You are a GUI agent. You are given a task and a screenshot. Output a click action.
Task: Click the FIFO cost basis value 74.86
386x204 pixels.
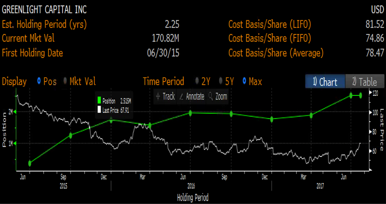[375, 38]
